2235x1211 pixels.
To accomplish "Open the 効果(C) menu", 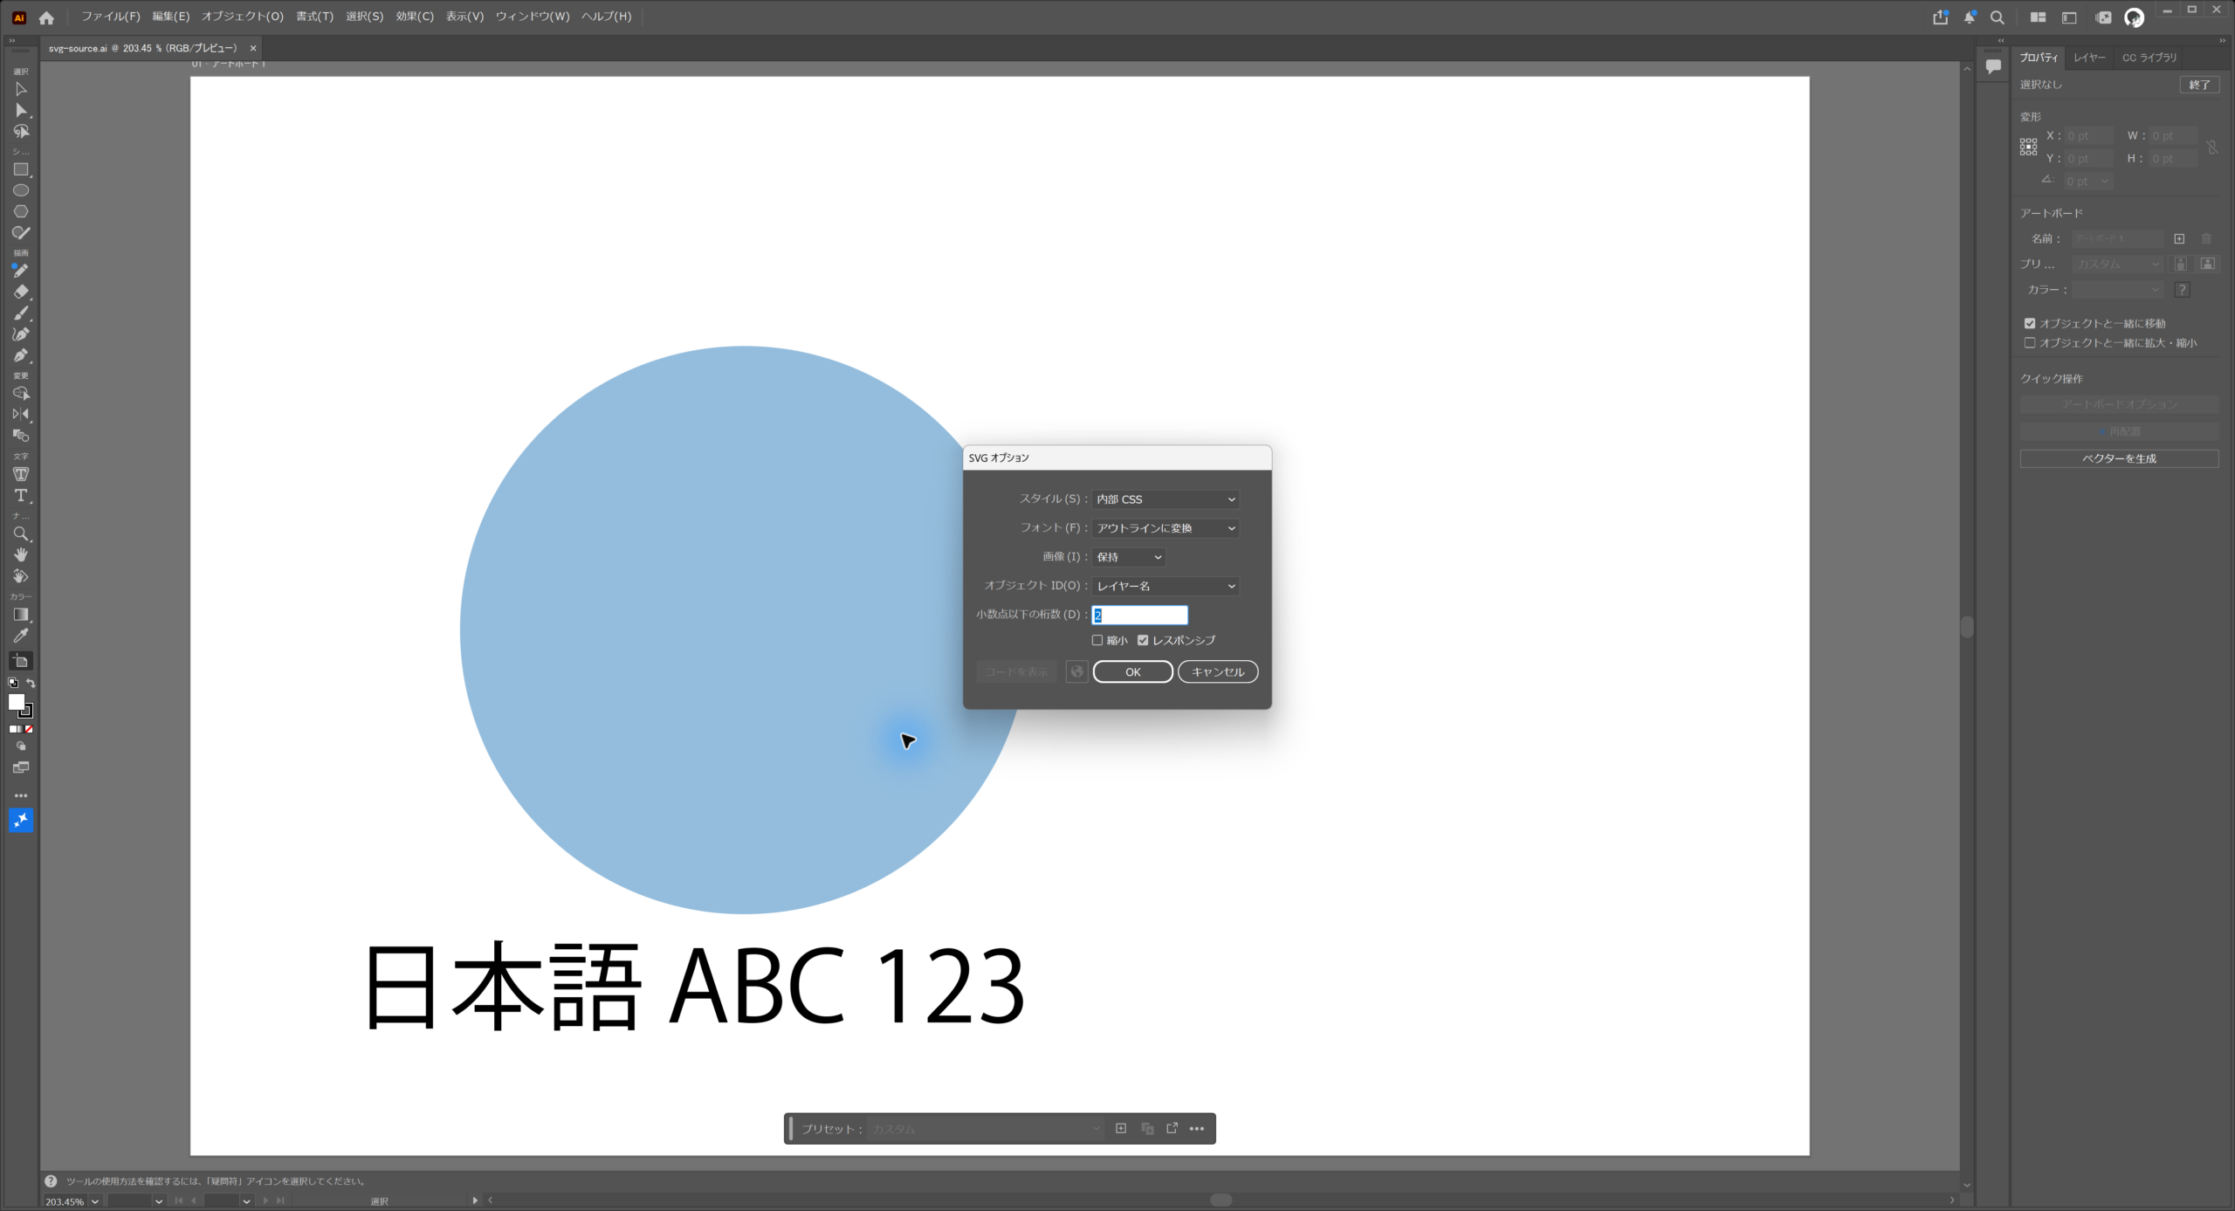I will (x=415, y=17).
